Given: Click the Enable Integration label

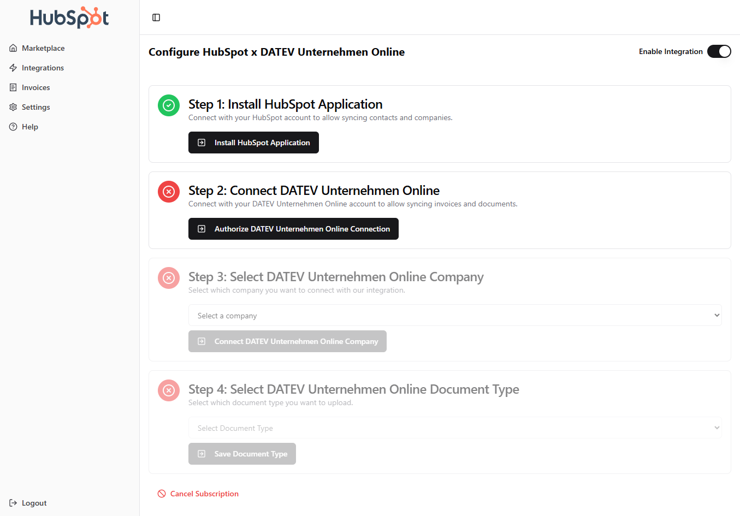Looking at the screenshot, I should click(671, 51).
